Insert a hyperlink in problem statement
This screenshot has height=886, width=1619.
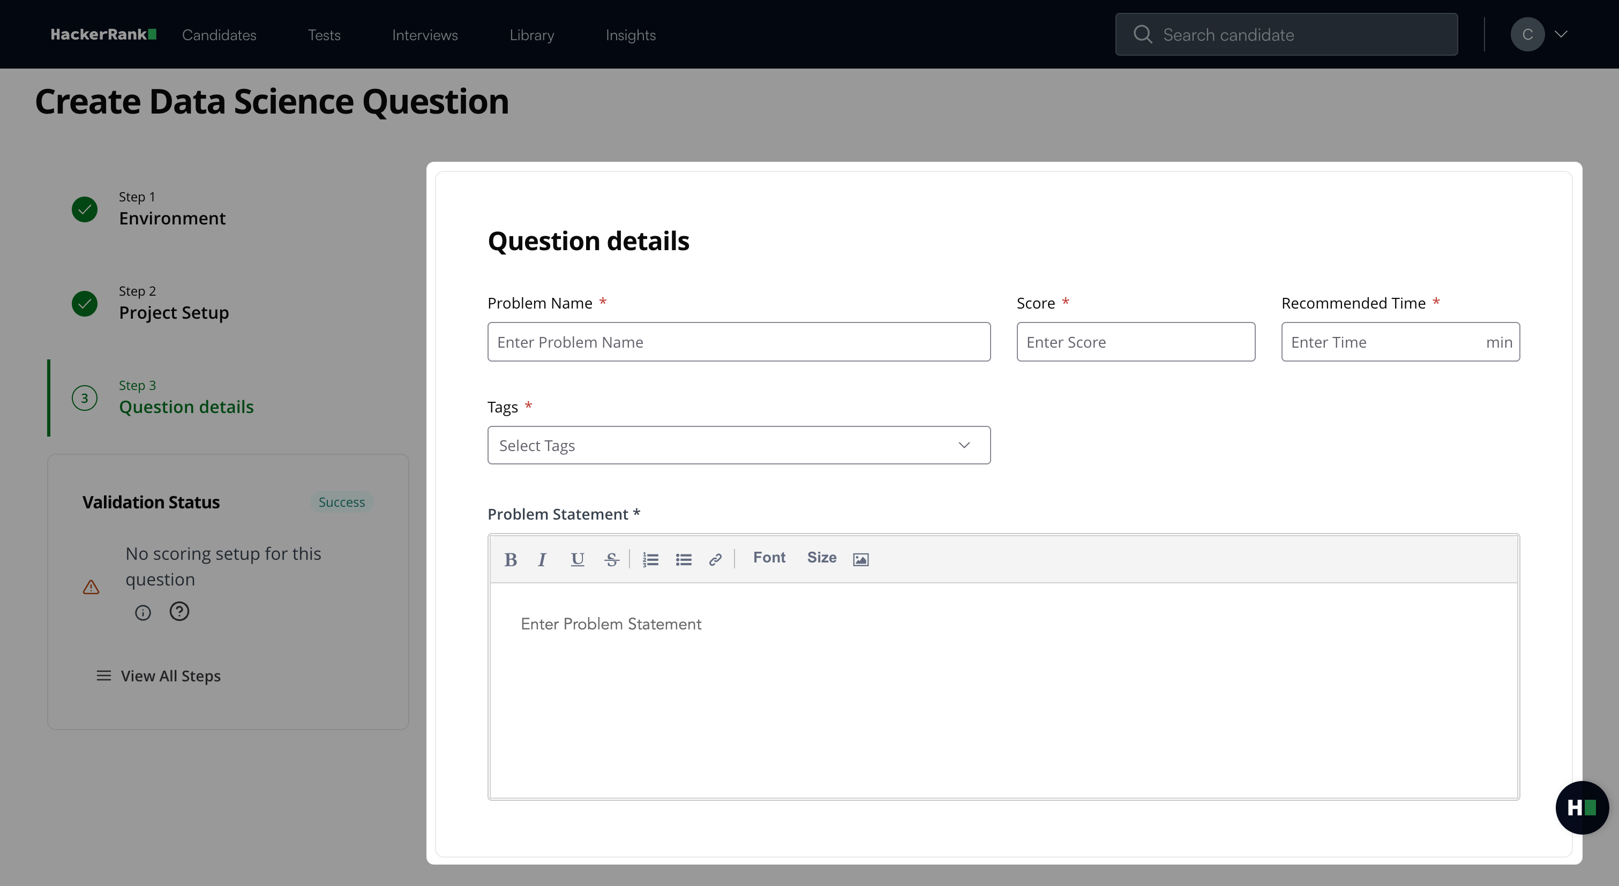(715, 559)
